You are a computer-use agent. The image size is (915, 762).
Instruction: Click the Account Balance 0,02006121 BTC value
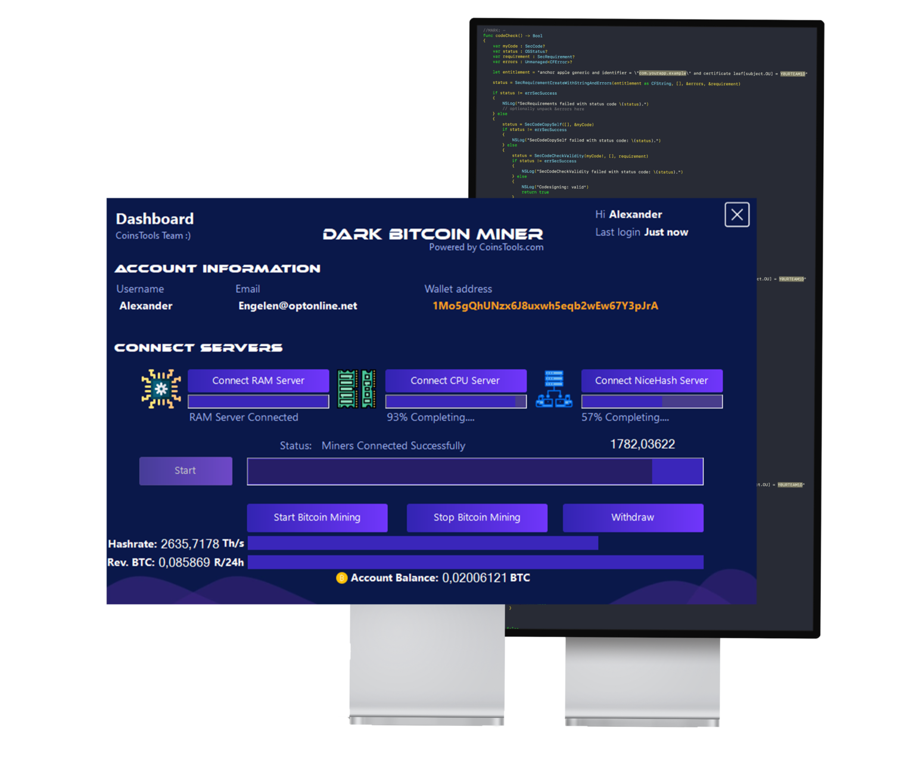pyautogui.click(x=440, y=578)
